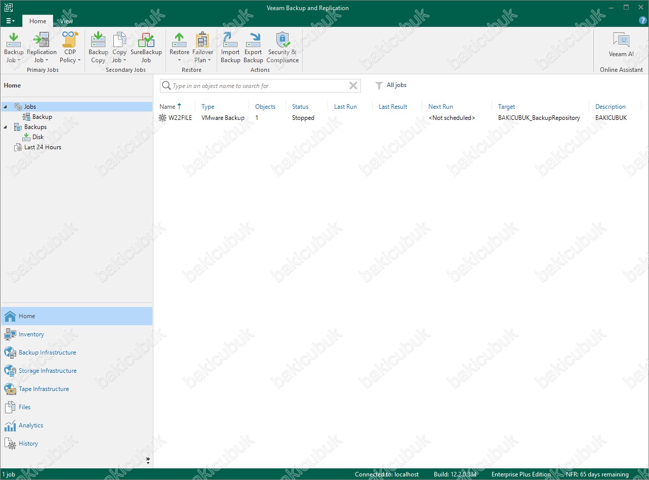Select Disk under Backups
This screenshot has width=649, height=480.
click(38, 137)
